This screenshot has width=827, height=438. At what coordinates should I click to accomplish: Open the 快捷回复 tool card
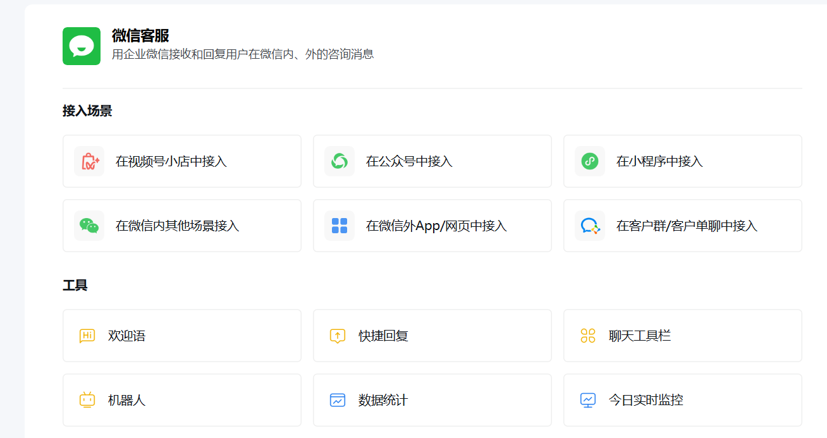[432, 336]
